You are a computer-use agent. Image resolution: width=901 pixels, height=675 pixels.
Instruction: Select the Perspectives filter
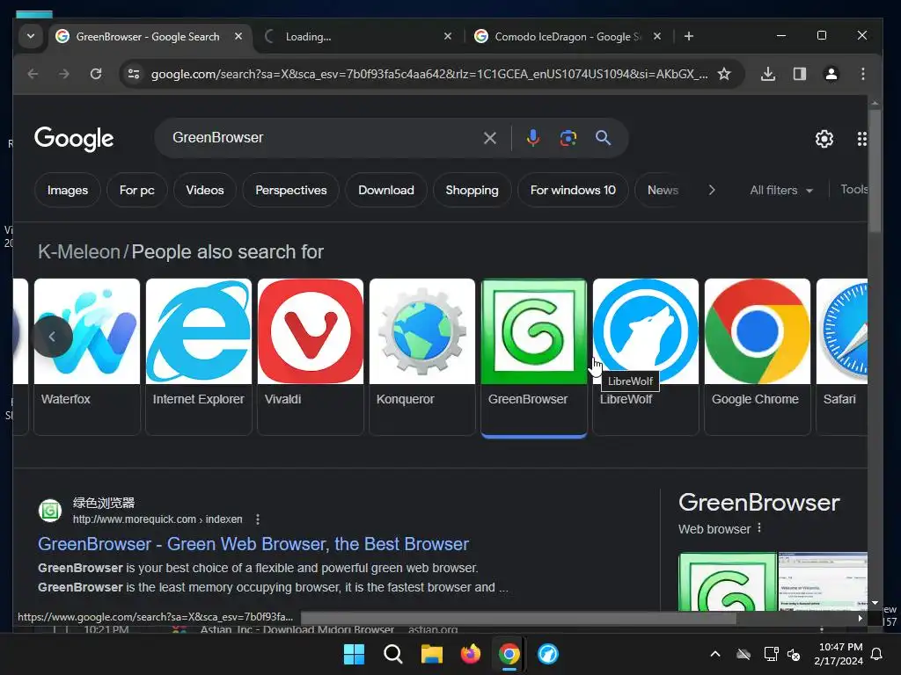290,190
